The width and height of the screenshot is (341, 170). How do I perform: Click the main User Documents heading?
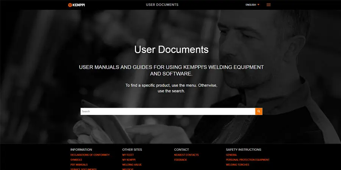pos(171,49)
